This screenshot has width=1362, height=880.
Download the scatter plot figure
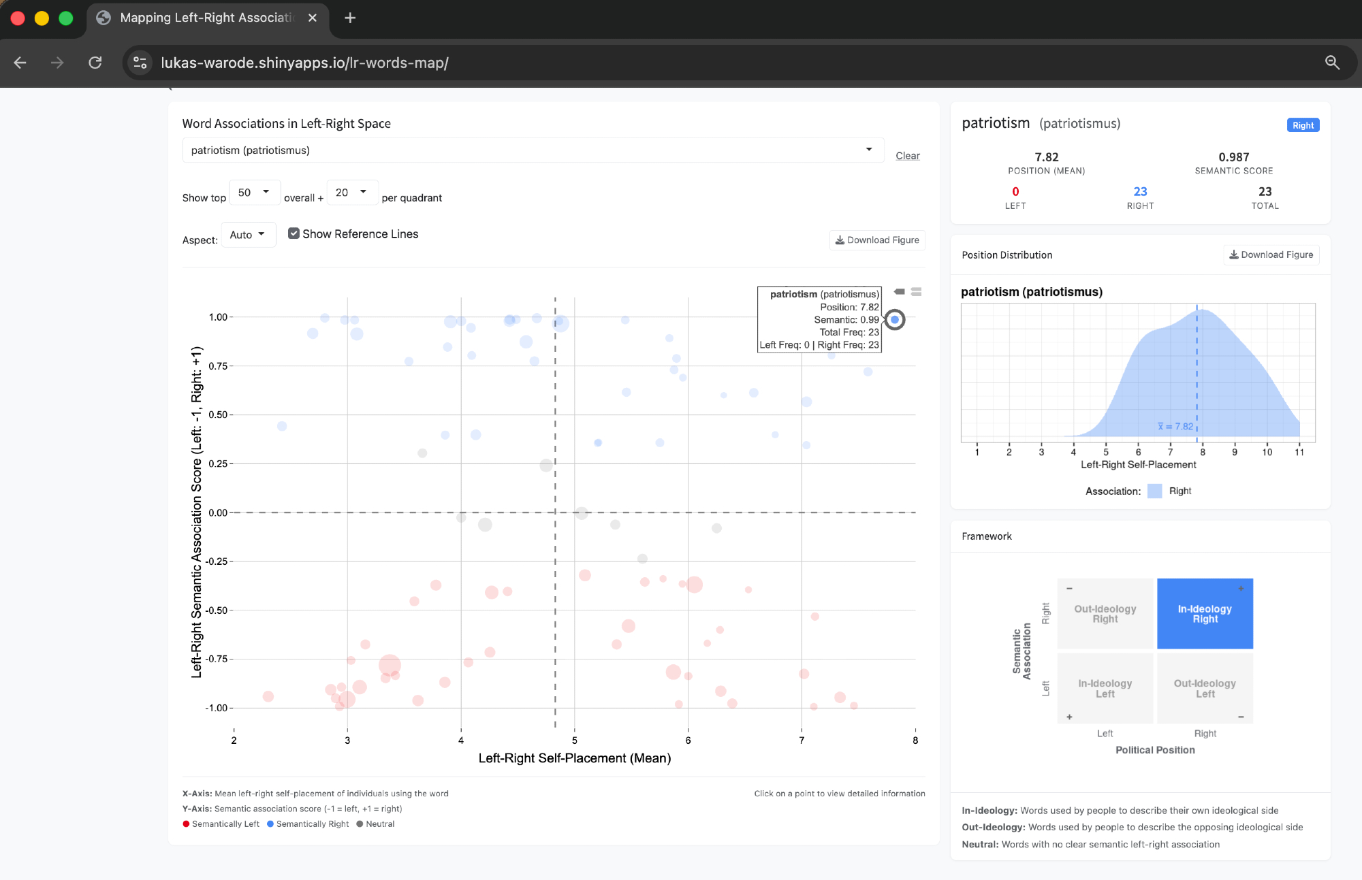tap(877, 240)
